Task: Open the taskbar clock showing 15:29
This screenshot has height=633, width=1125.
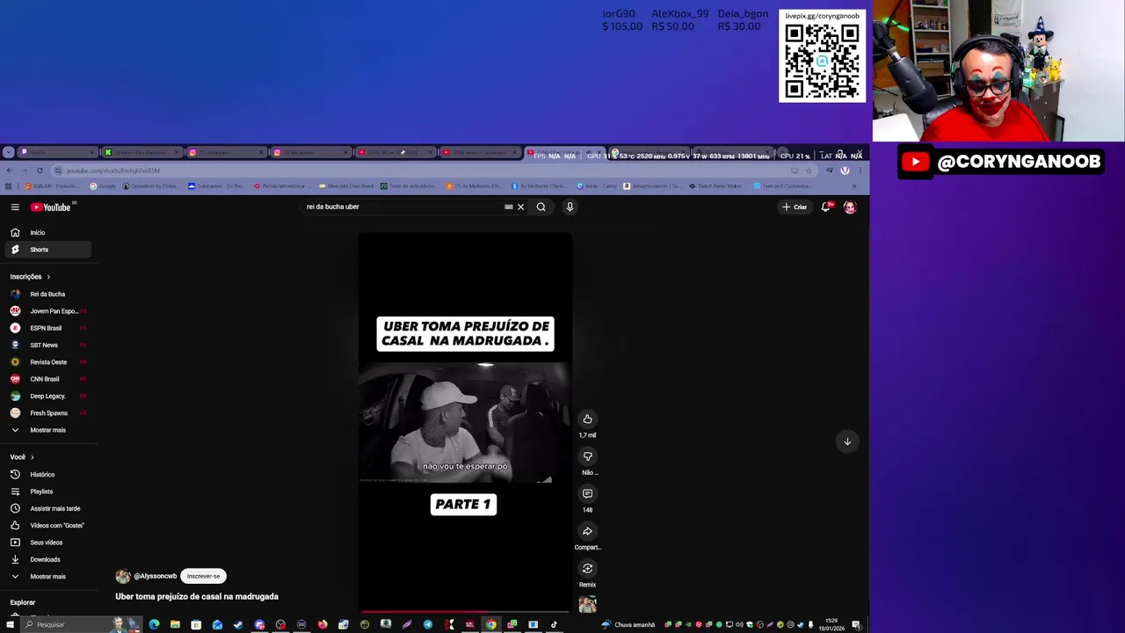Action: 831,624
